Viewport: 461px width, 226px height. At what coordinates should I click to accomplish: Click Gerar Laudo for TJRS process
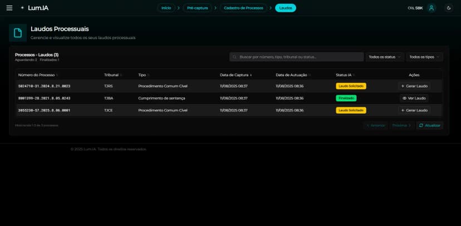414,86
